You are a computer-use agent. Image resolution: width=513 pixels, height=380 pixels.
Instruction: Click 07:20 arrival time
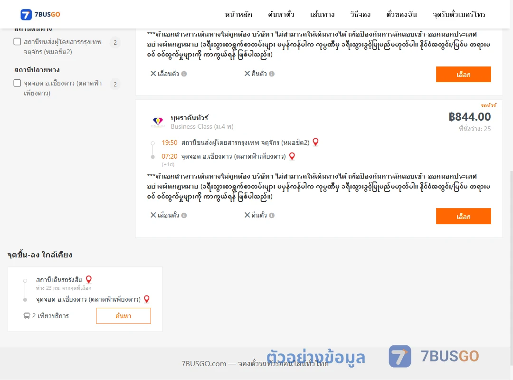170,156
